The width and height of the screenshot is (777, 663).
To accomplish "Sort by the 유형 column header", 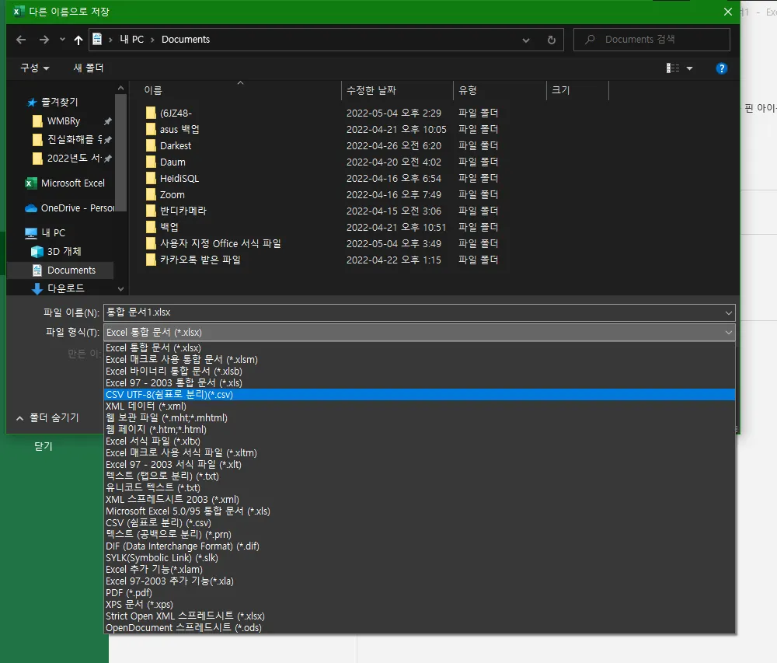I will tap(467, 90).
